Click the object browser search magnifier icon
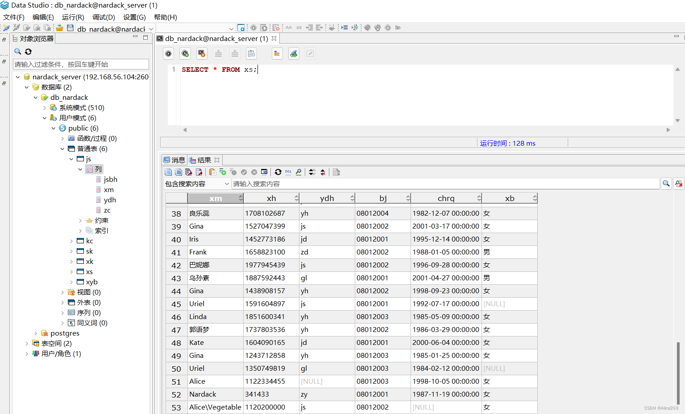Screen dimensions: 685x414 click(x=18, y=52)
